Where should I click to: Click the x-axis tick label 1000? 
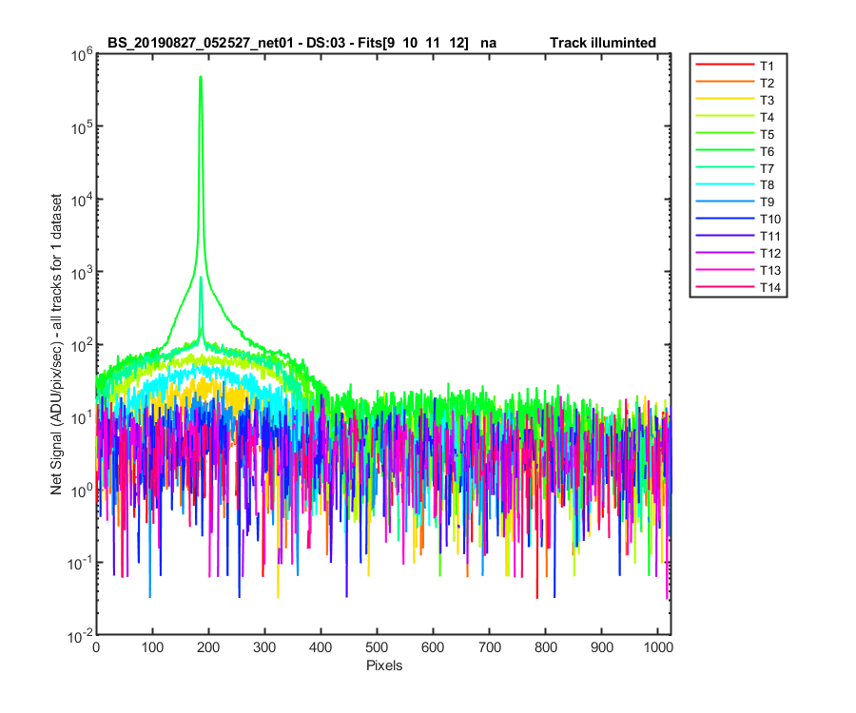coord(658,647)
